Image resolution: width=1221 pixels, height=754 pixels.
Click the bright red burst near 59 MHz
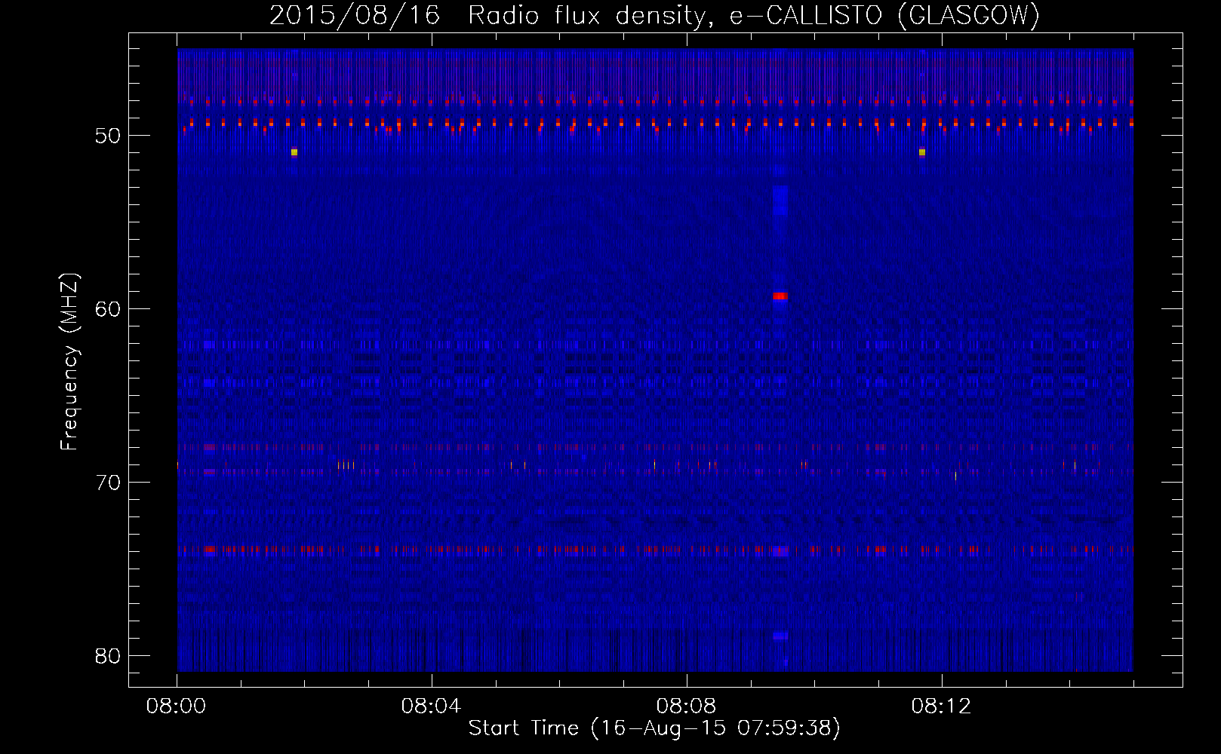[x=780, y=296]
